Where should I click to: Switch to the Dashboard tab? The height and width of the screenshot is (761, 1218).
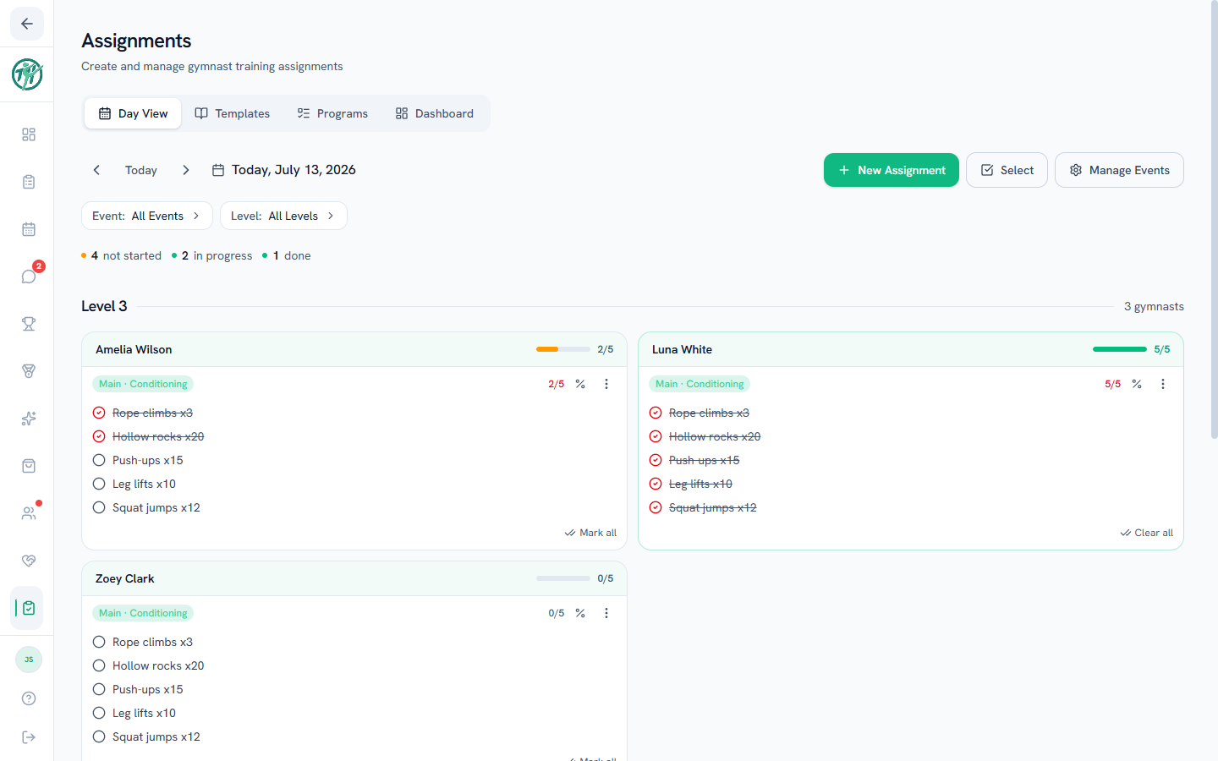[x=435, y=113]
